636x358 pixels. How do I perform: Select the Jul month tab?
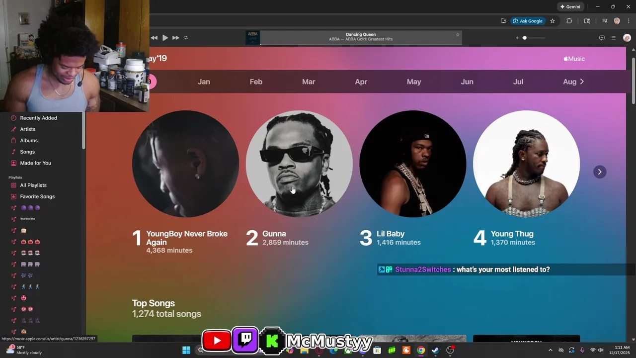coord(518,82)
